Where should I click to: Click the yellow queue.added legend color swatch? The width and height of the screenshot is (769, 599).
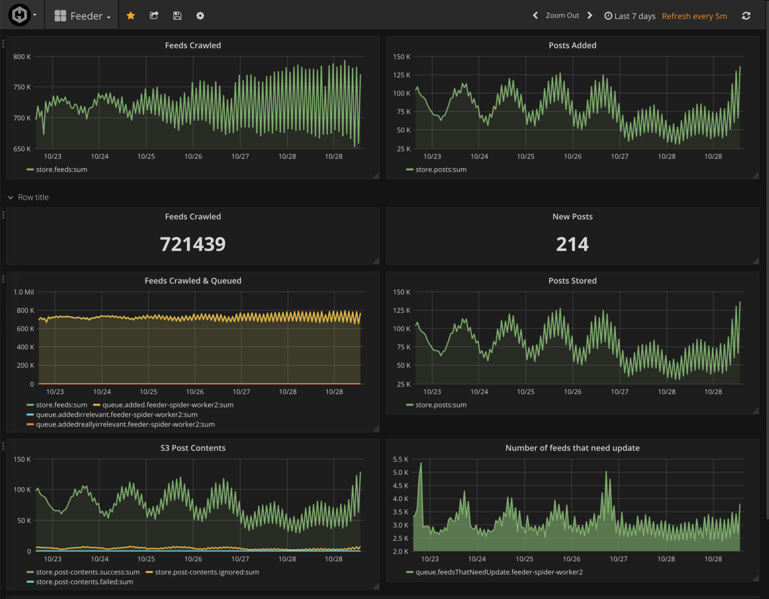[x=97, y=405]
